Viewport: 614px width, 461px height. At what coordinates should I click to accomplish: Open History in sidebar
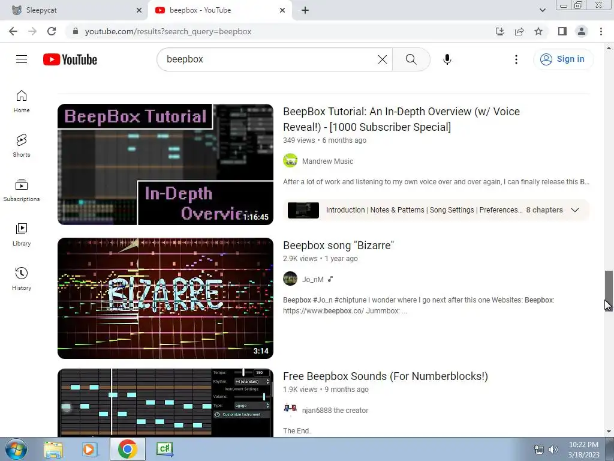tap(22, 279)
